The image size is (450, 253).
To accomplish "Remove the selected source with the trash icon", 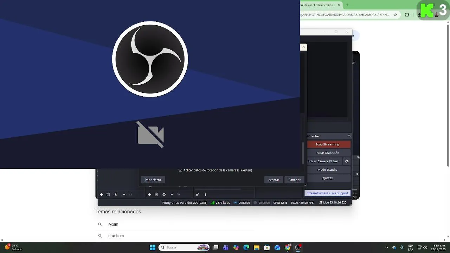I will [156, 194].
